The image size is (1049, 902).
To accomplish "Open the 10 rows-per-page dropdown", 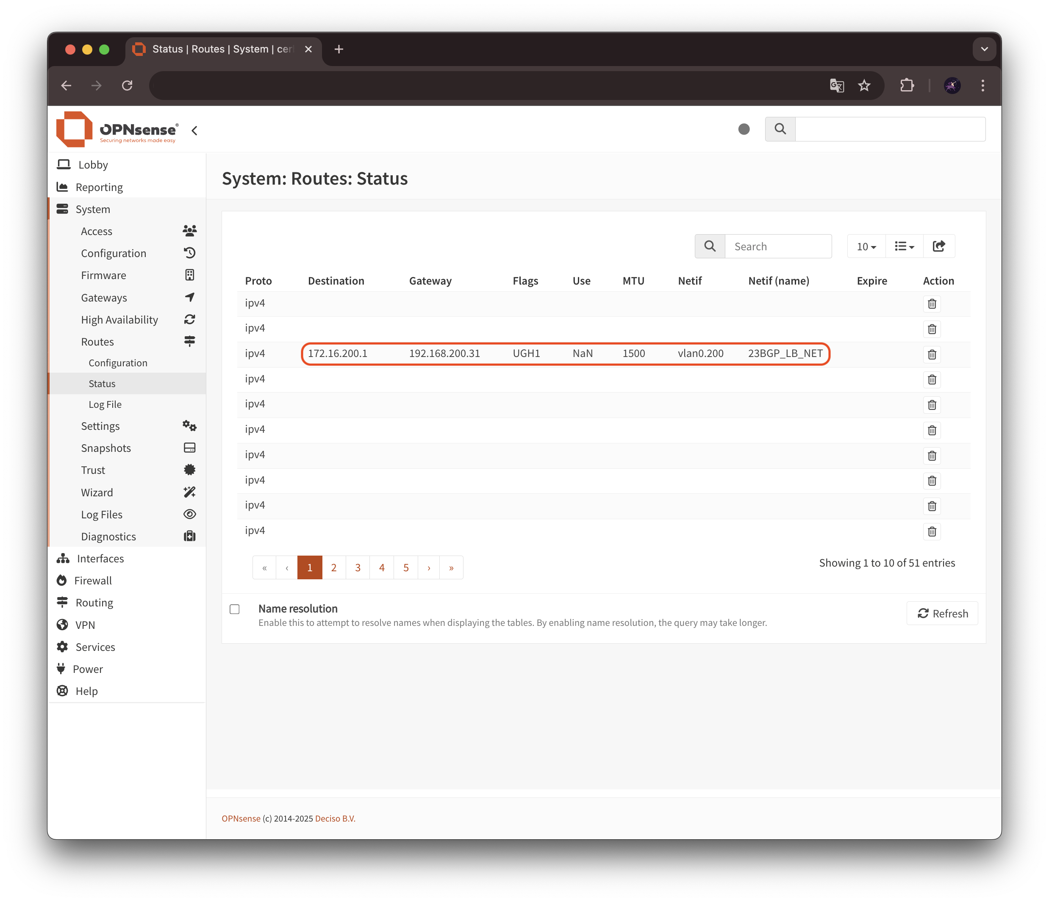I will [x=866, y=246].
